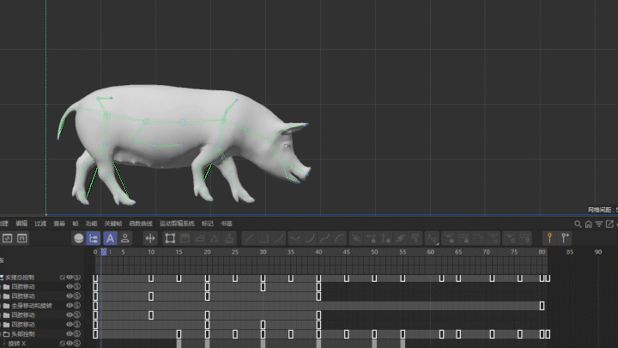Click the person silhouette icon

click(125, 238)
